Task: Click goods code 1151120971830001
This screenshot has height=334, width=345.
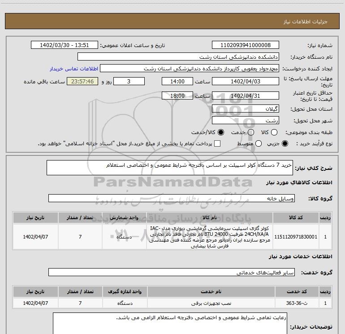Action: click(x=296, y=237)
